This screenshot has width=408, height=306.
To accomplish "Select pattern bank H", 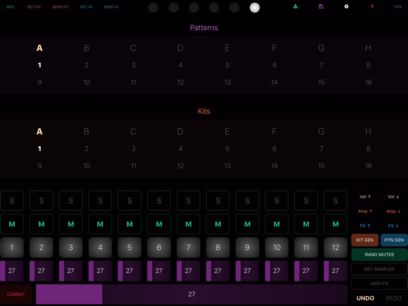I will pos(368,48).
